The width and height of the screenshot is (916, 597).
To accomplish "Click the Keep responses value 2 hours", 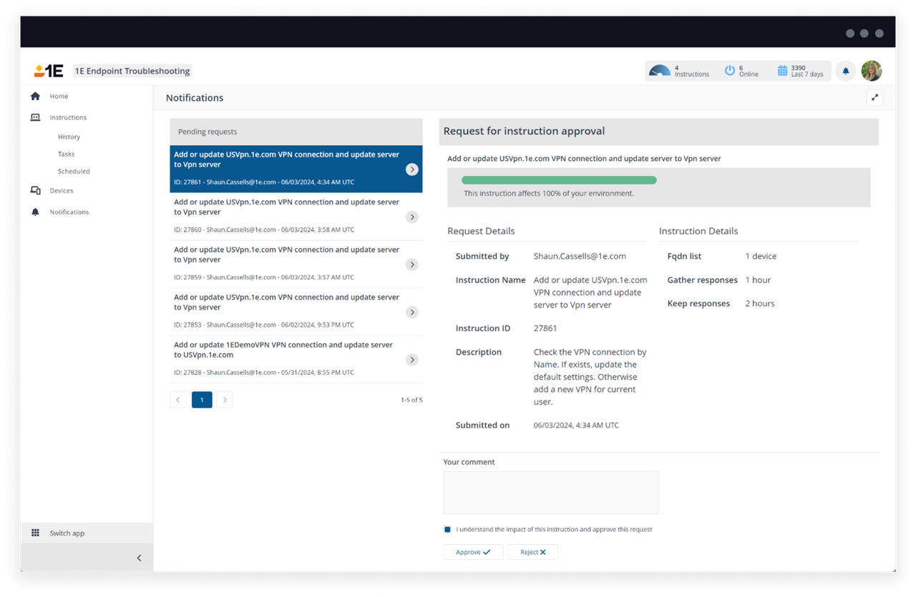I will 760,303.
